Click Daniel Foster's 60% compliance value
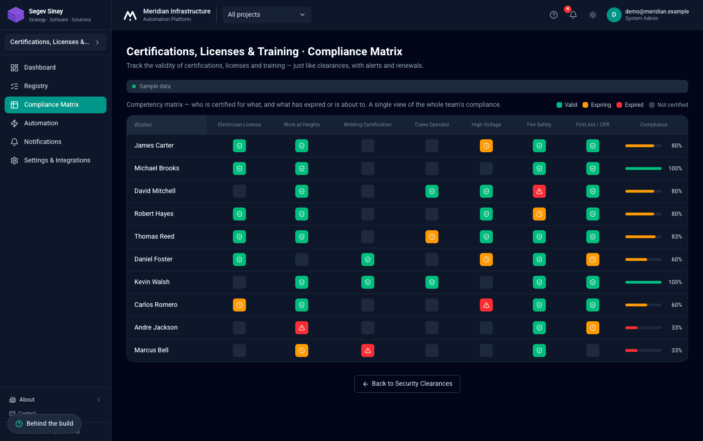The image size is (703, 441). click(x=677, y=259)
